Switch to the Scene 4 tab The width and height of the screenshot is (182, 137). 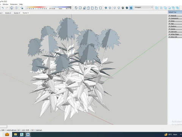[x=17, y=13]
